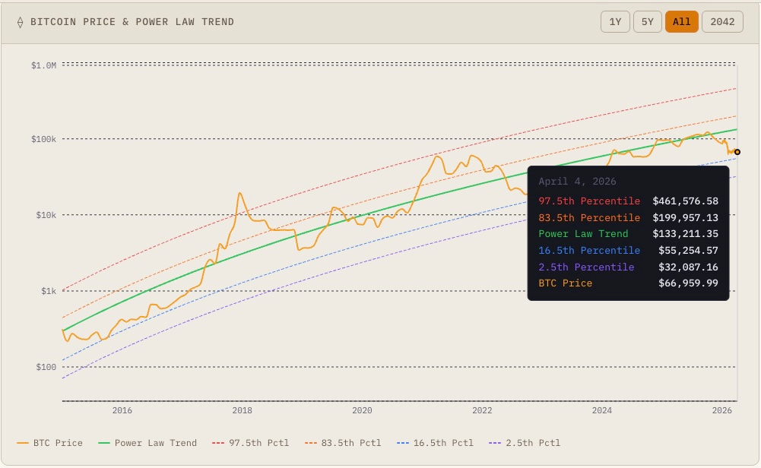Screen dimensions: 761x468
Task: Click the Power Law Trend value $133,211.35
Action: coord(685,234)
